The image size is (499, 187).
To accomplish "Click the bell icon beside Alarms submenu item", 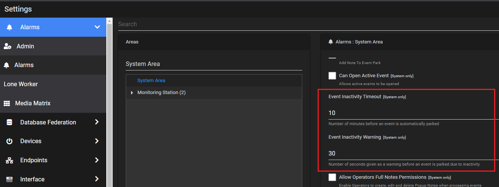I will point(6,65).
